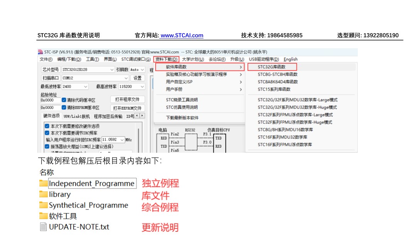The height and width of the screenshot is (243, 416).
Task: Open the Synthetical_Programme folder icon
Action: point(43,205)
